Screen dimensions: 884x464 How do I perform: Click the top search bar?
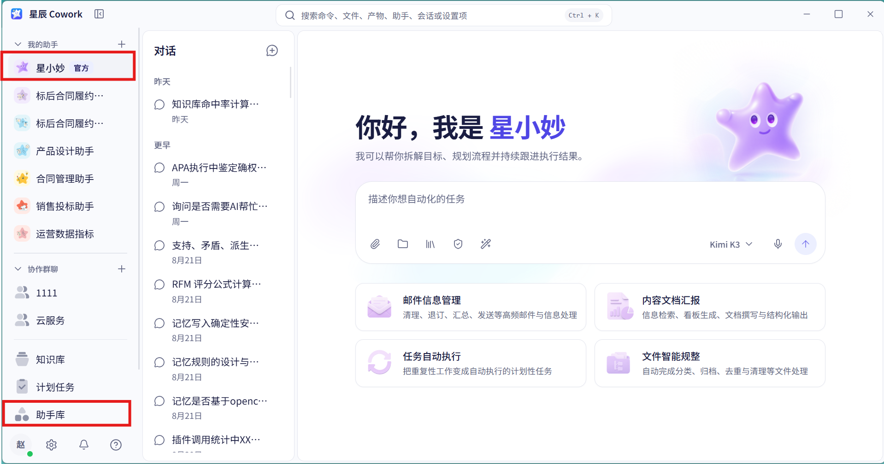coord(443,15)
